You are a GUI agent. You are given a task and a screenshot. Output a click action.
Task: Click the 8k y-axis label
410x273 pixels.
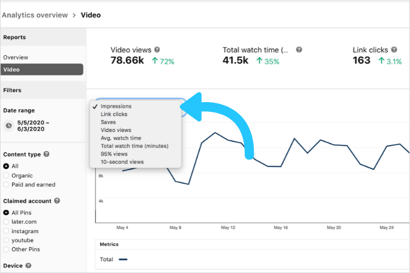point(101,176)
